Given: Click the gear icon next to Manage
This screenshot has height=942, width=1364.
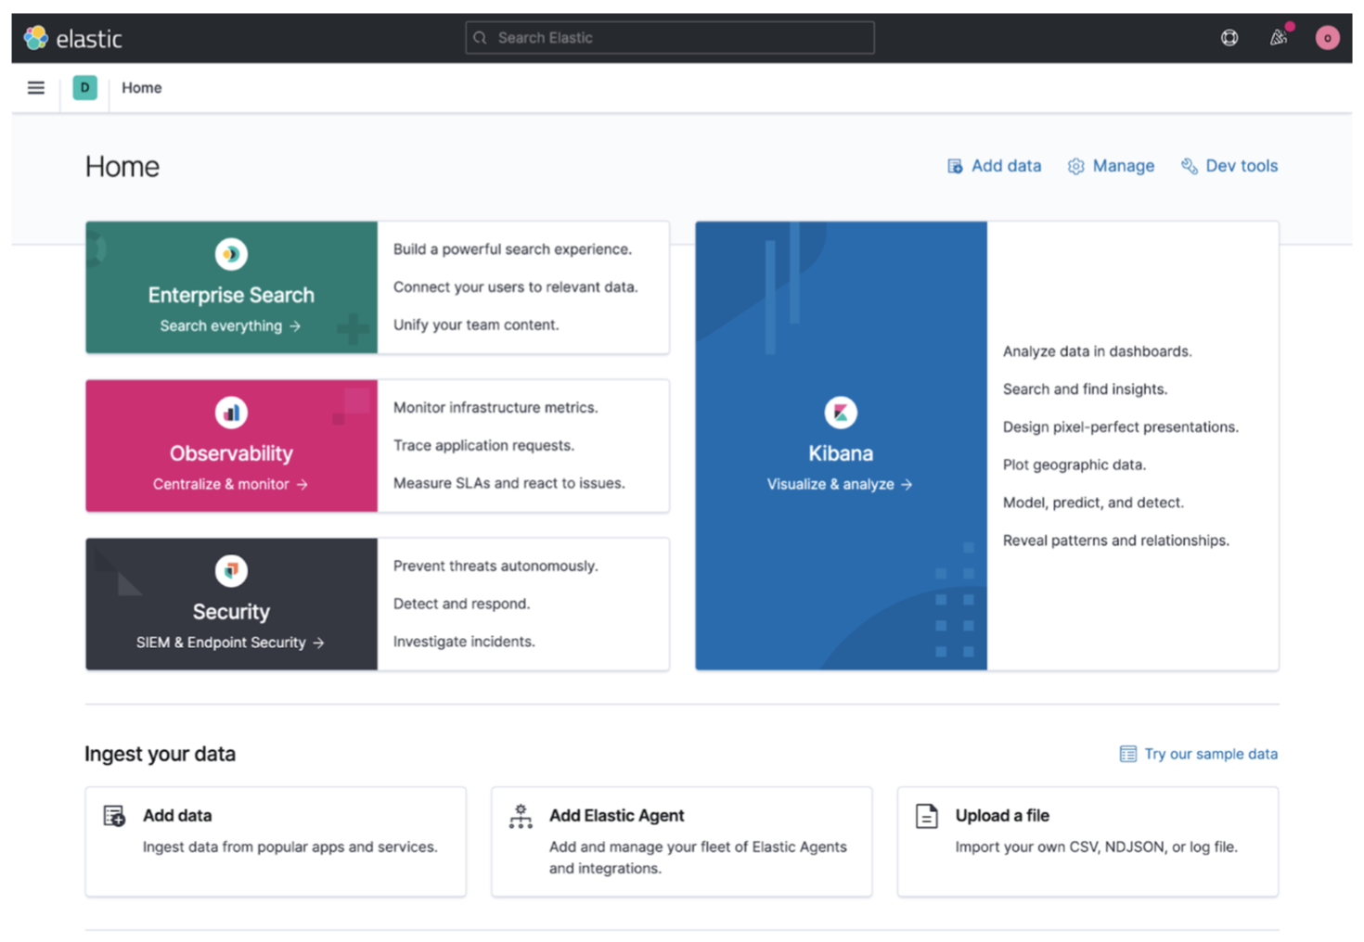Looking at the screenshot, I should pos(1076,165).
